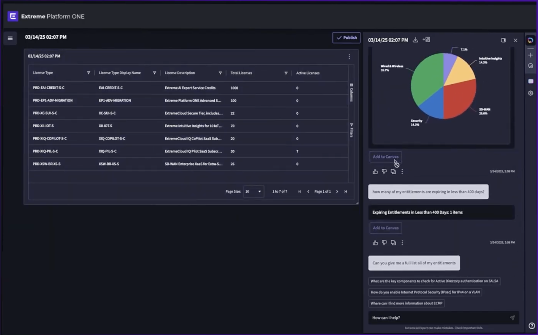Add the pie chart to the canvas
The height and width of the screenshot is (335, 538).
[386, 157]
